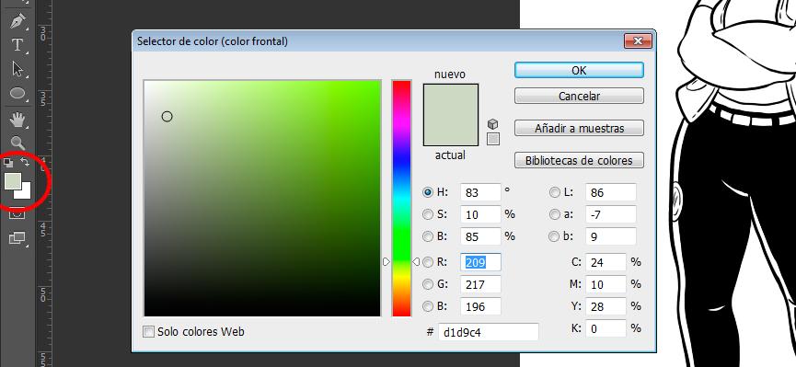796x367 pixels.
Task: Click the small web-safe swatch below cube
Action: pos(493,139)
